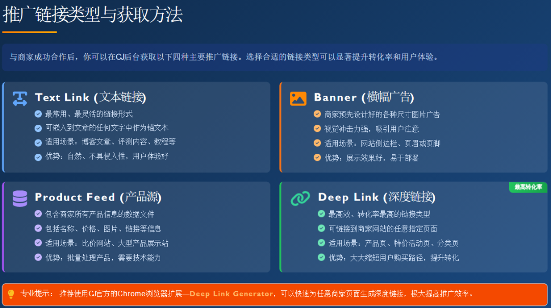Screen dimensions: 551x308
Task: Toggle the checkmark for 优势：自然、不具侵入性
Action: pos(38,157)
